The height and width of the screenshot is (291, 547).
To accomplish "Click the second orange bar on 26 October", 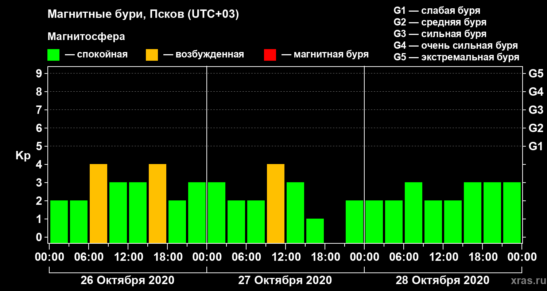I will point(158,203).
